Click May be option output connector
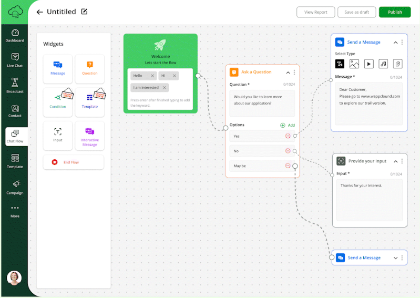 [295, 166]
